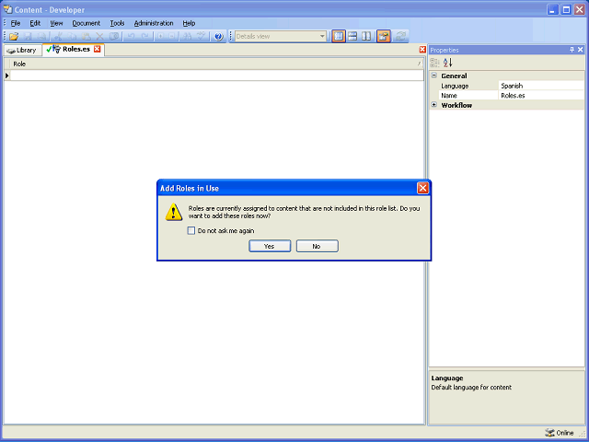Select the Roles.es tab
This screenshot has height=442, width=589.
(x=72, y=49)
